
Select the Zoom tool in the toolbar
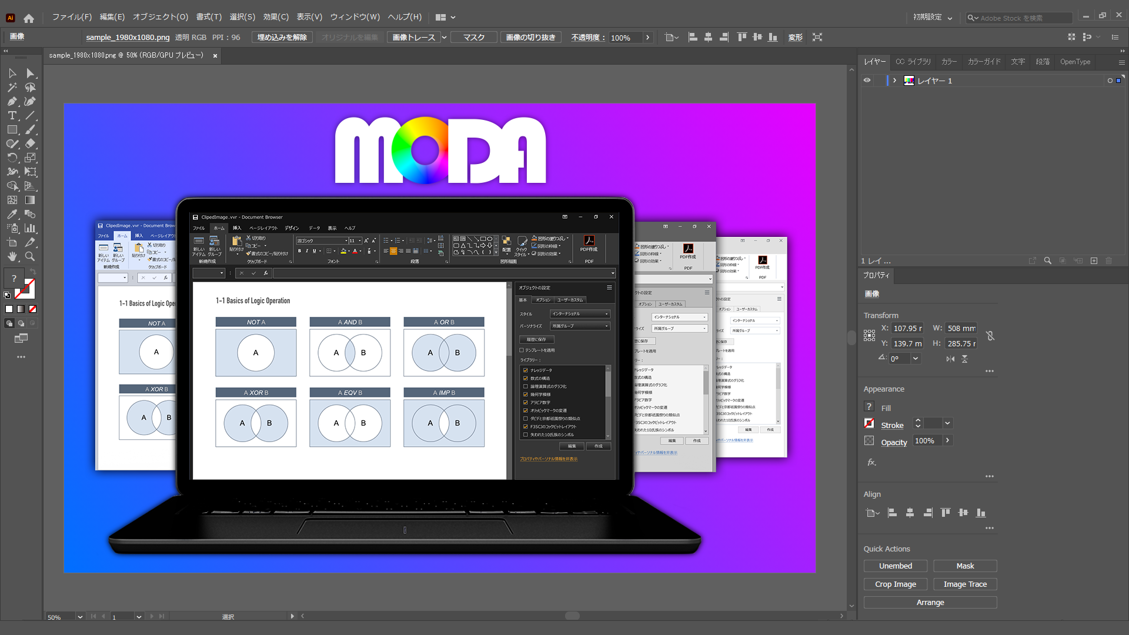(x=31, y=257)
